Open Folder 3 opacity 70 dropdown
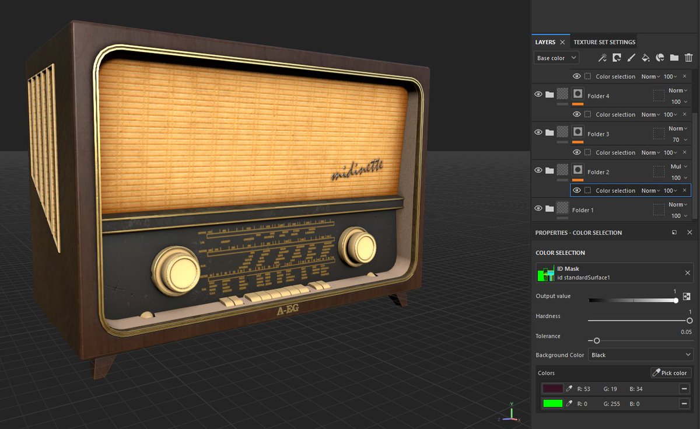Image resolution: width=700 pixels, height=429 pixels. (x=680, y=140)
